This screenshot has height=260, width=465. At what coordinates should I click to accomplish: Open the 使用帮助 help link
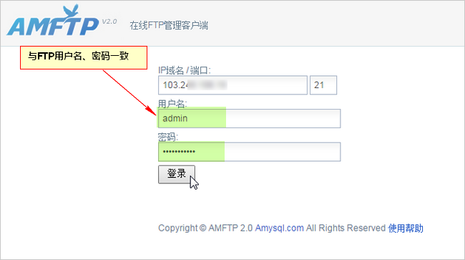(x=406, y=228)
